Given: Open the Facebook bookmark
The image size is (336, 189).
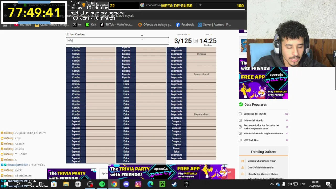Looking at the screenshot, I should pos(185,25).
